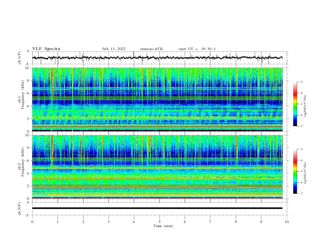323x249 pixels.
Task: Click the time axis tick label "8"
Action: click(x=236, y=222)
